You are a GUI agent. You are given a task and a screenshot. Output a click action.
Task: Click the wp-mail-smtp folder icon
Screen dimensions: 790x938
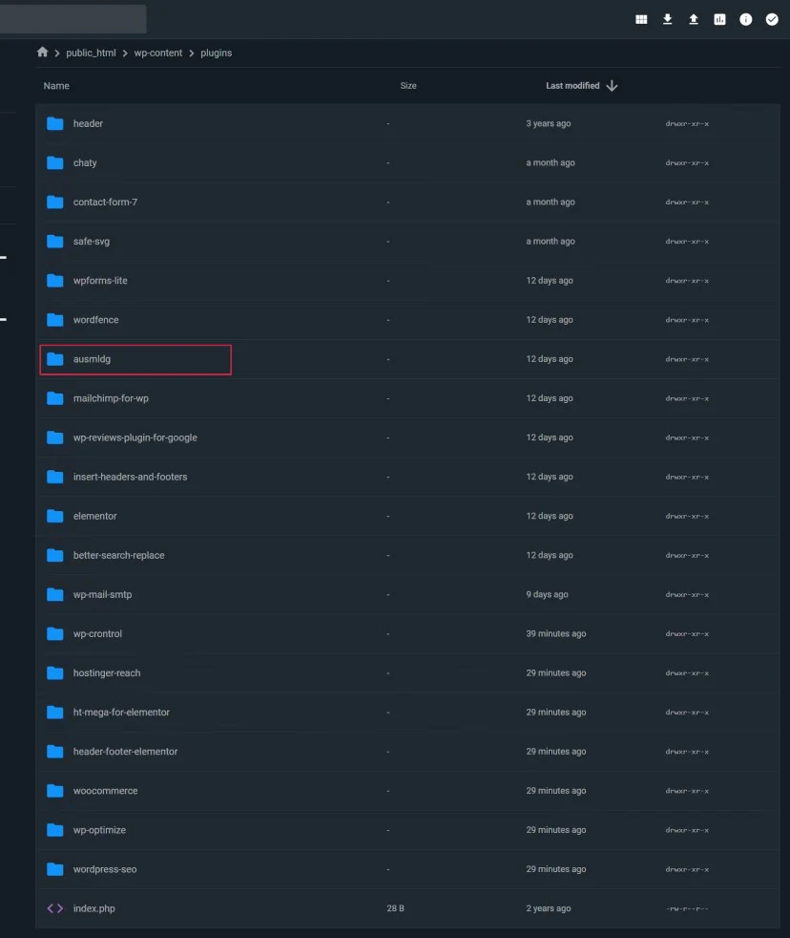[55, 595]
